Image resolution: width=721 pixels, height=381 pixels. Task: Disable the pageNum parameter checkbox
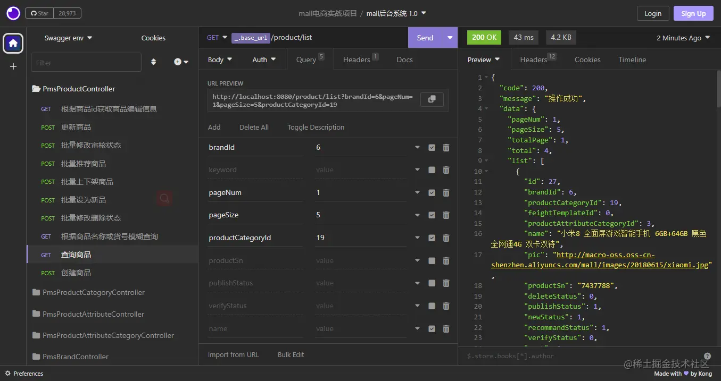coord(432,193)
